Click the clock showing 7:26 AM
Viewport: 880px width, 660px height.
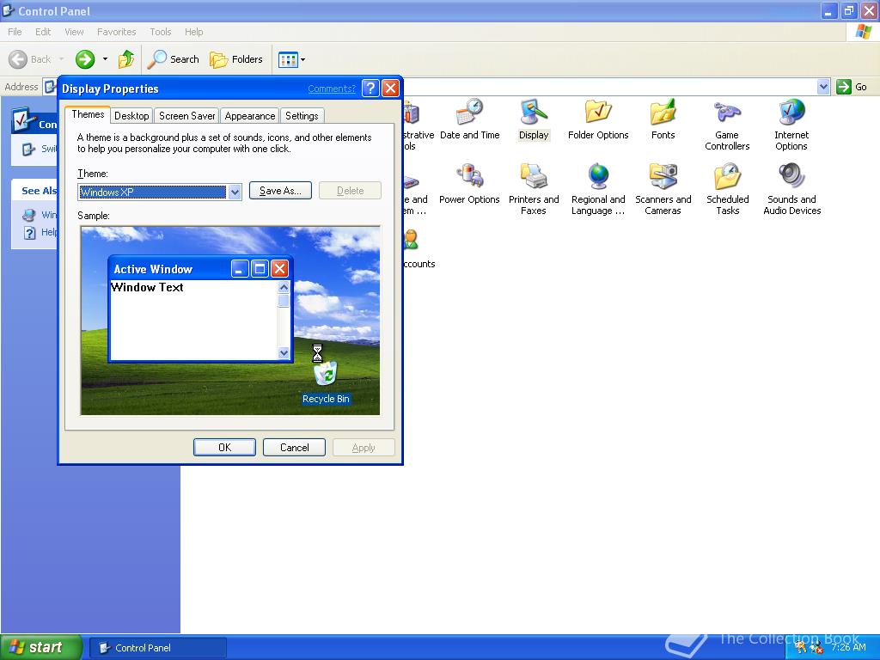[848, 647]
